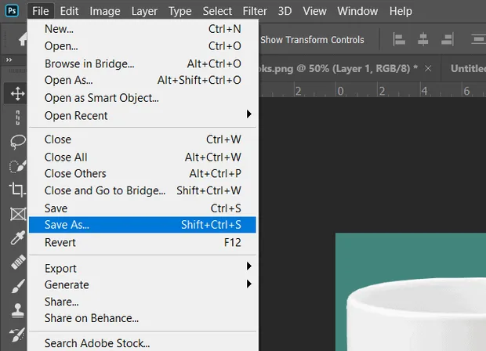Choose Close and Go to Bridge...
This screenshot has width=486, height=351.
(143, 190)
